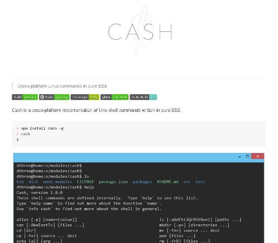Viewport: 278px width, 243px height.
Task: Open the code style badge
Action: pyautogui.click(x=143, y=97)
